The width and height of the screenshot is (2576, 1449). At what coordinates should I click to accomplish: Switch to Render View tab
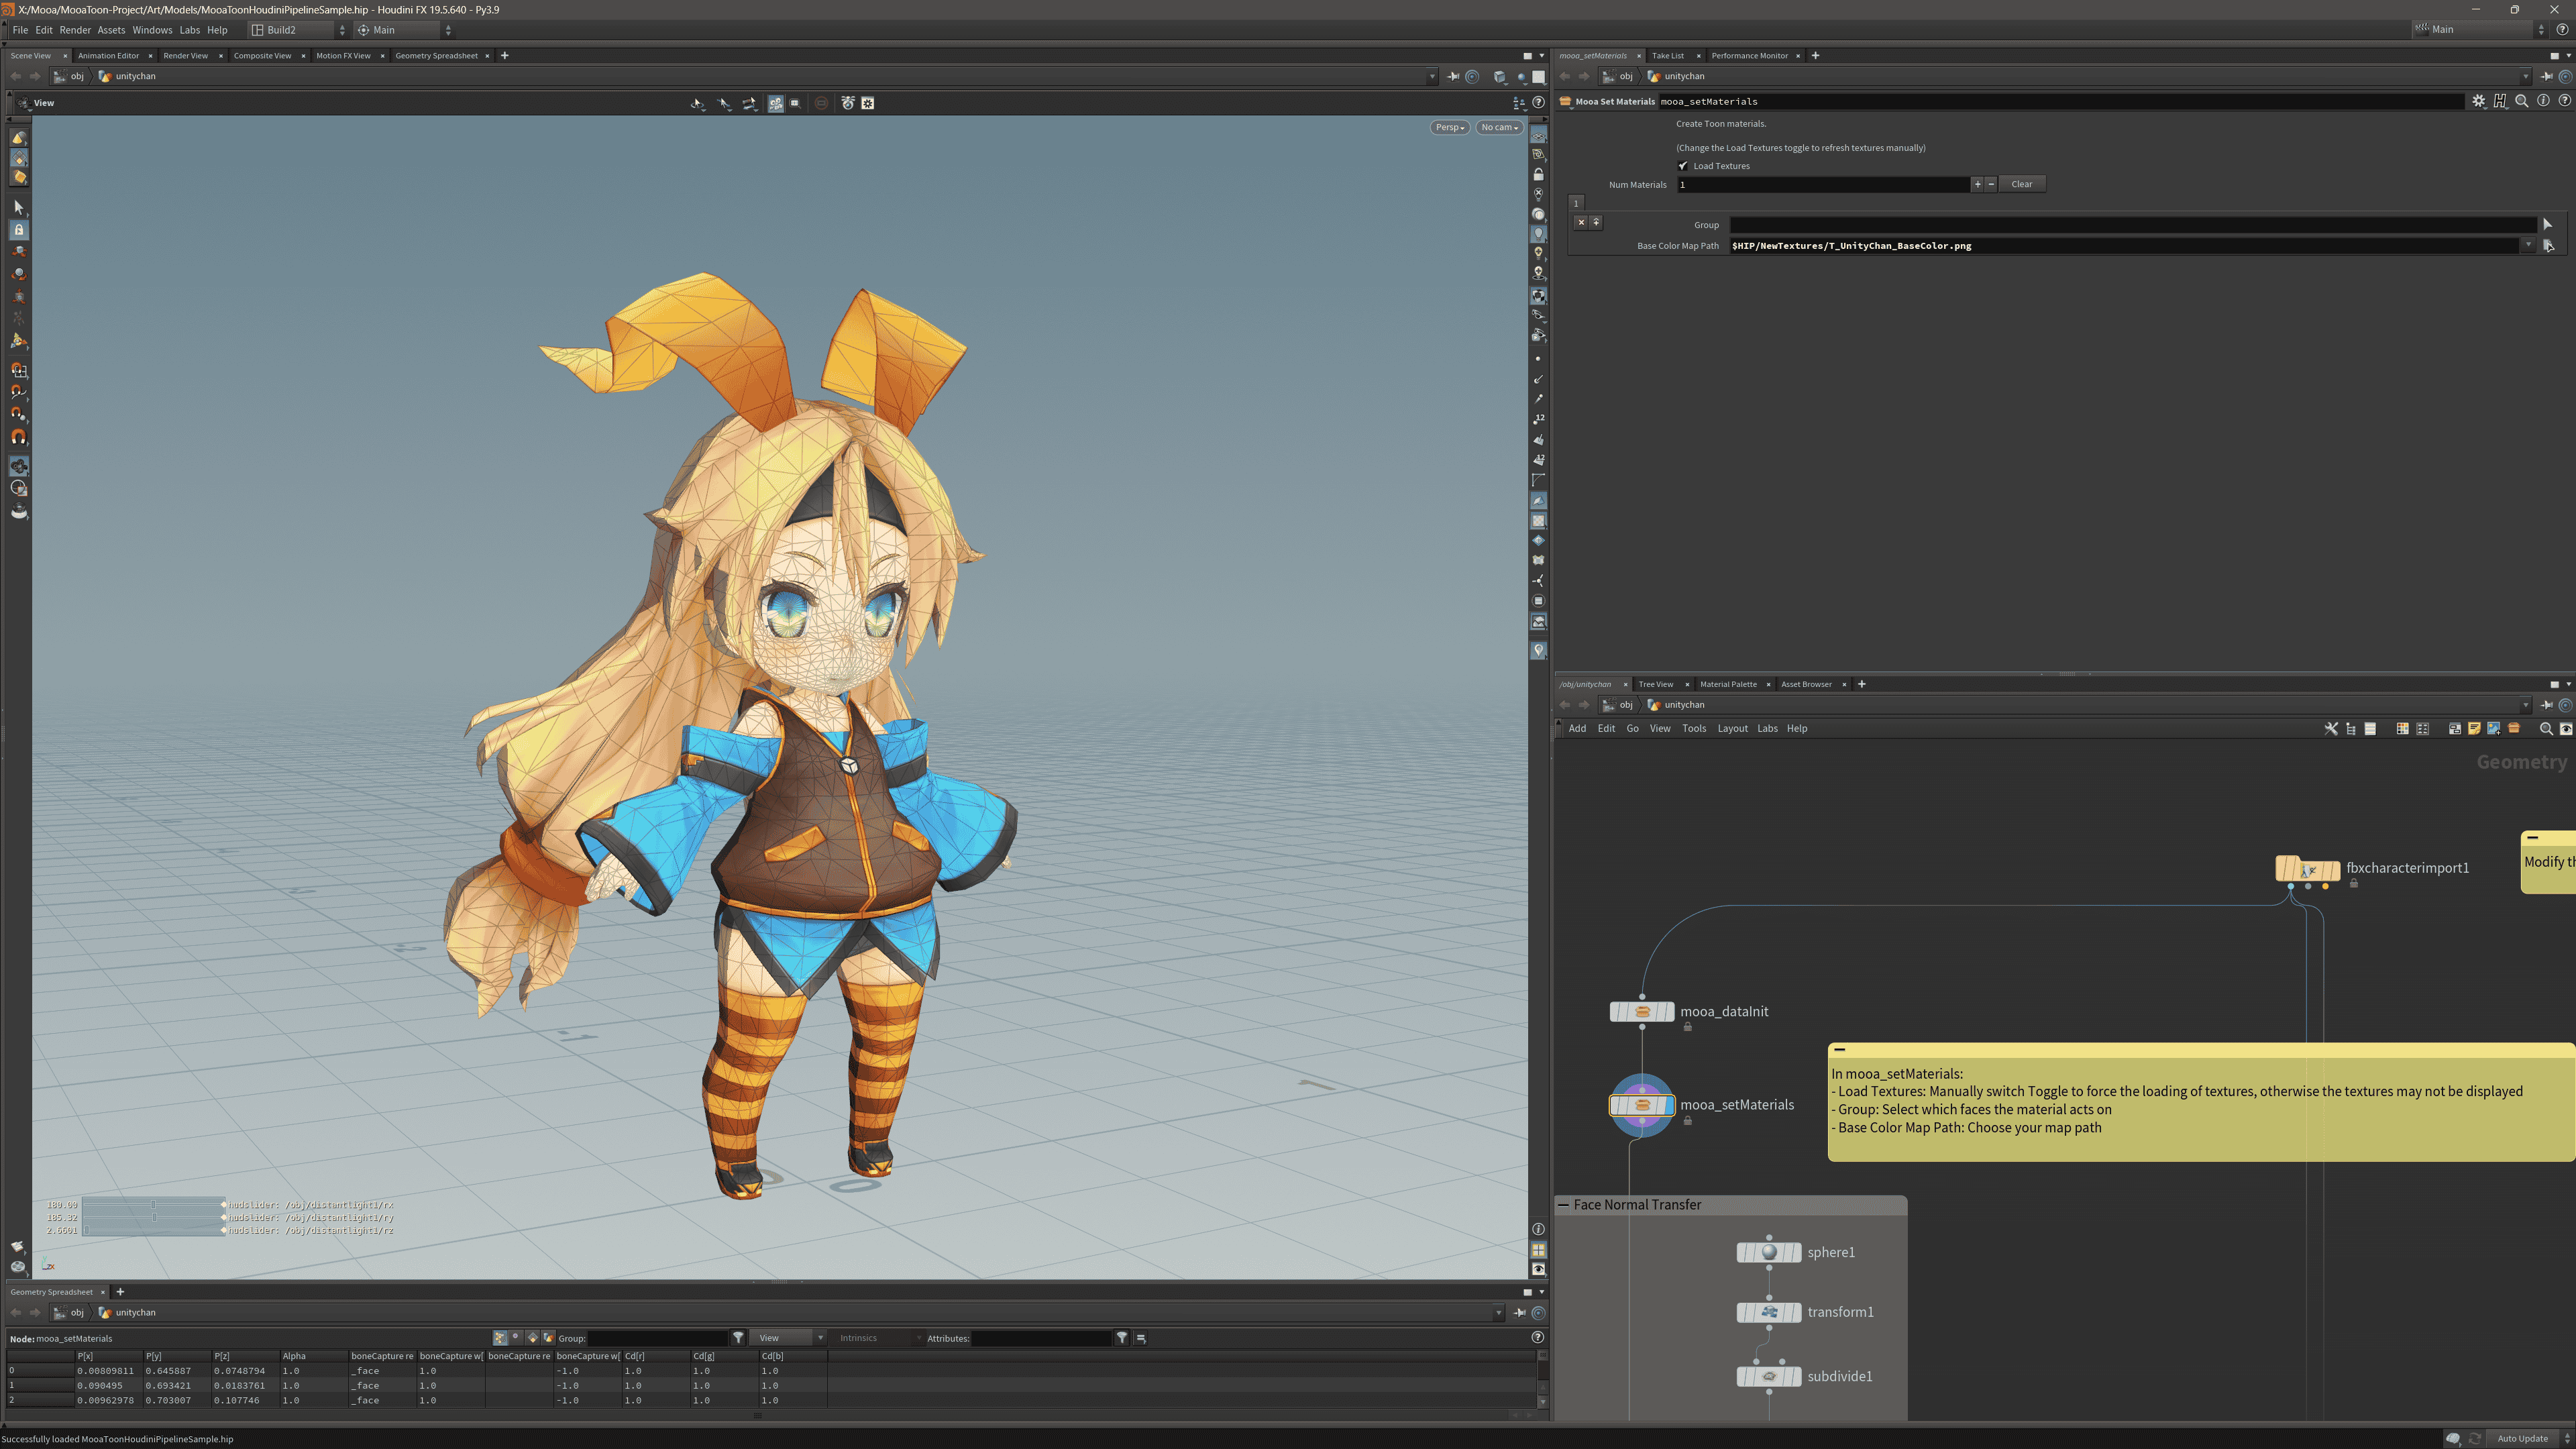click(186, 56)
